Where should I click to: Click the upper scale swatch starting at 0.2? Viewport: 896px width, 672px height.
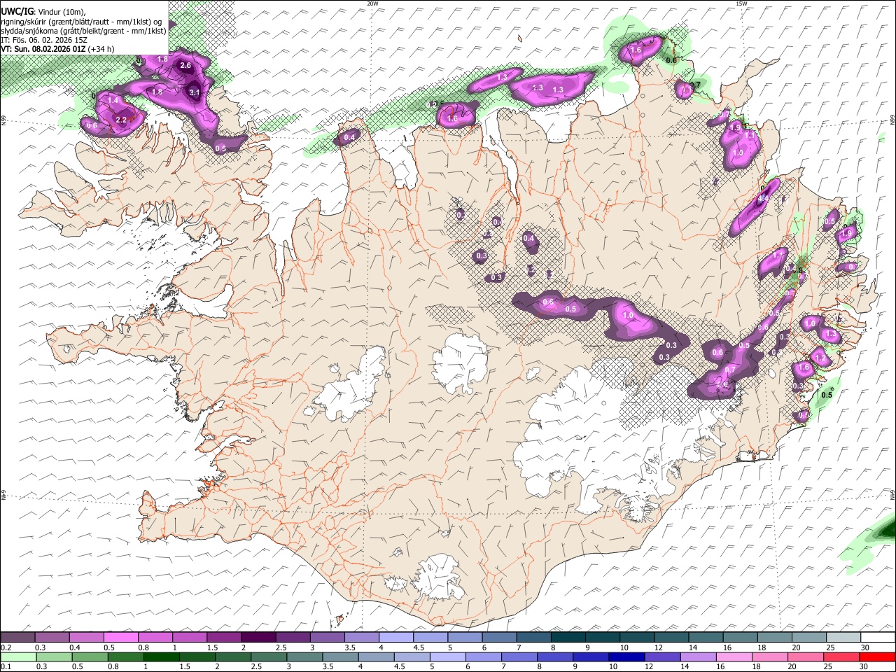(x=18, y=638)
